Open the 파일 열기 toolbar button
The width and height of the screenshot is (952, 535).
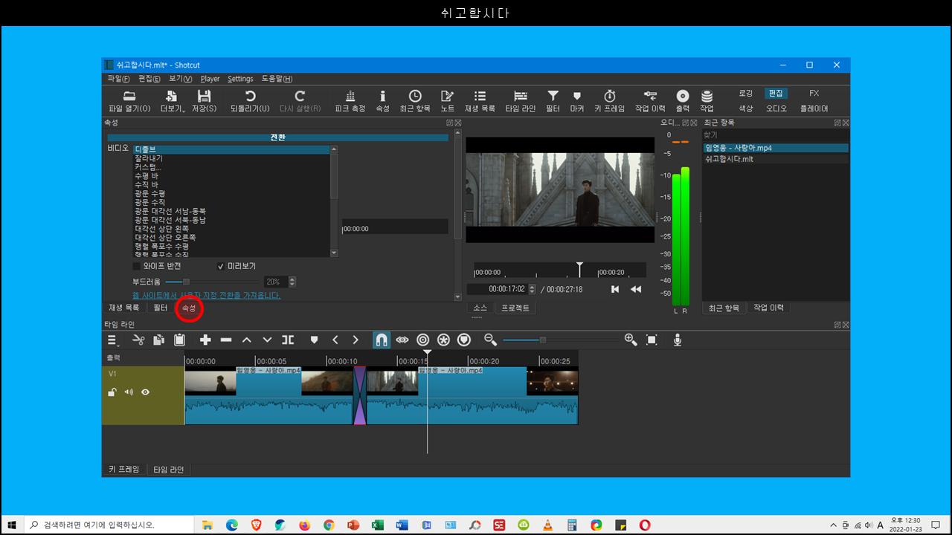pos(129,102)
